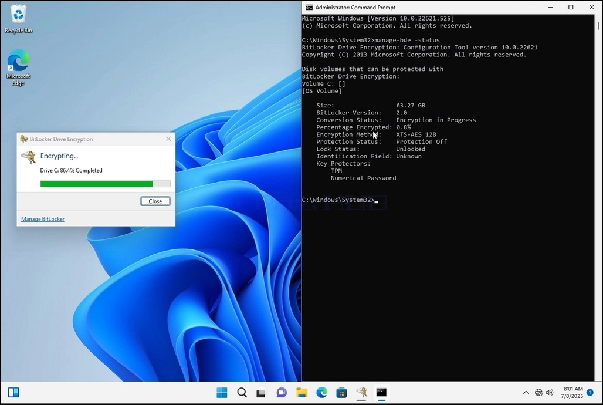Screen dimensions: 603x405
Task: Launch Edge from the taskbar
Action: pos(322,392)
